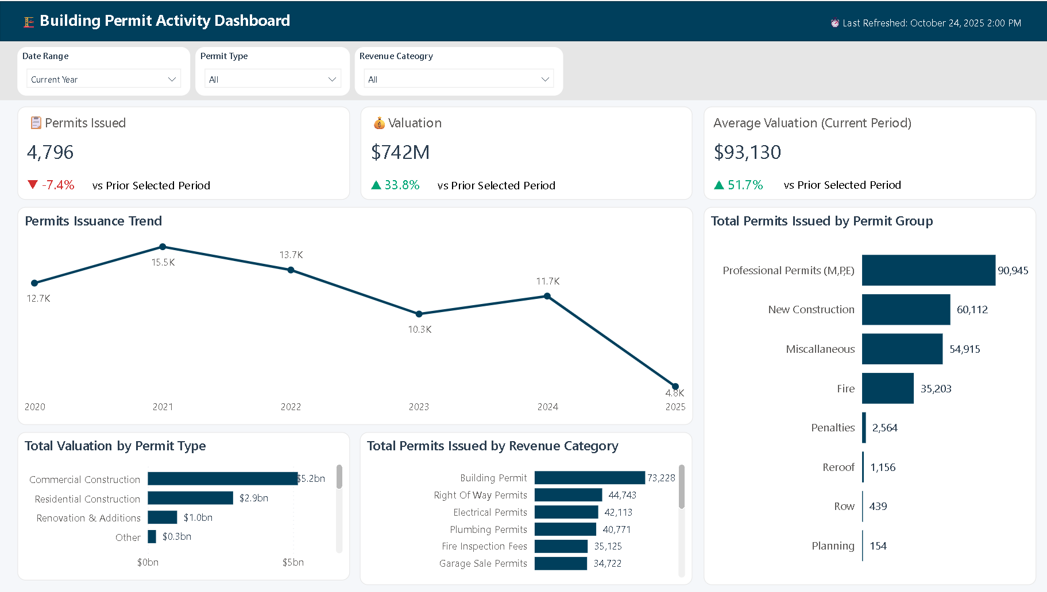Viewport: 1047px width, 592px height.
Task: Open the Revenue Category filter dropdown
Action: tap(458, 79)
